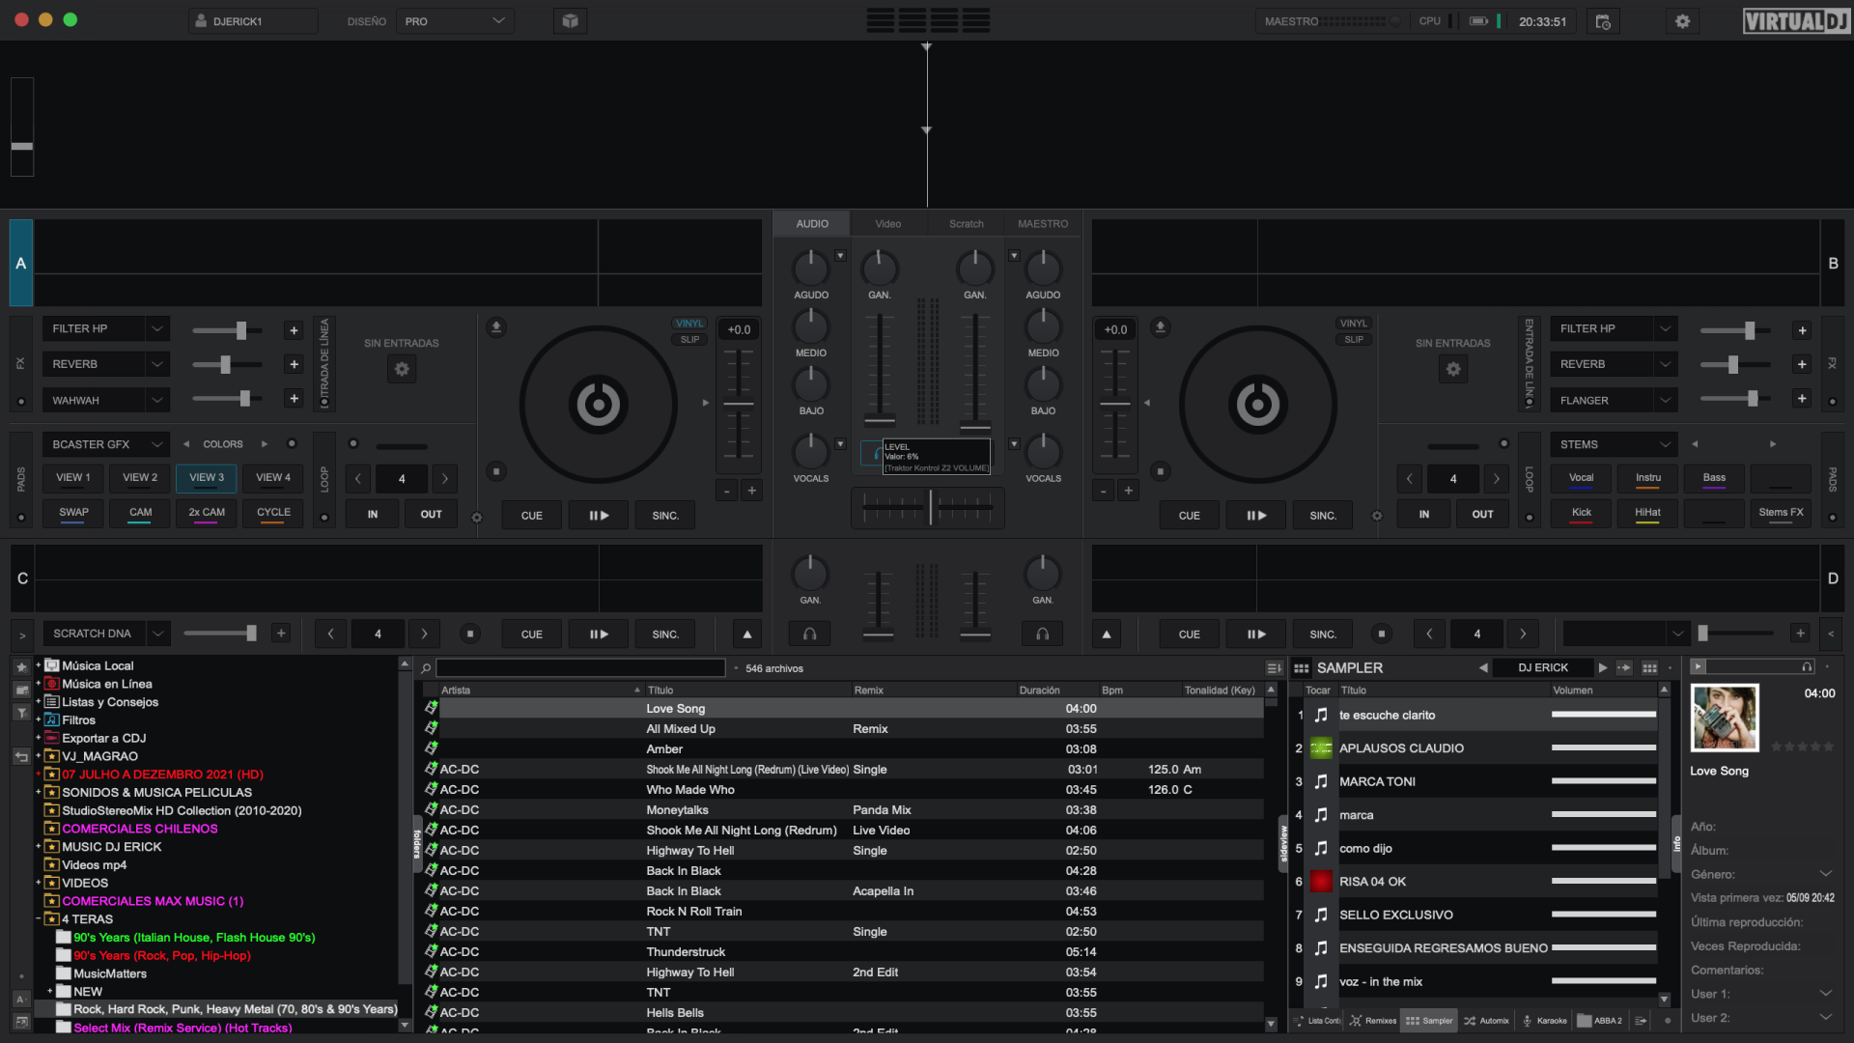Open the Género dropdown in info panel
Screen dimensions: 1854x1043
(1825, 874)
